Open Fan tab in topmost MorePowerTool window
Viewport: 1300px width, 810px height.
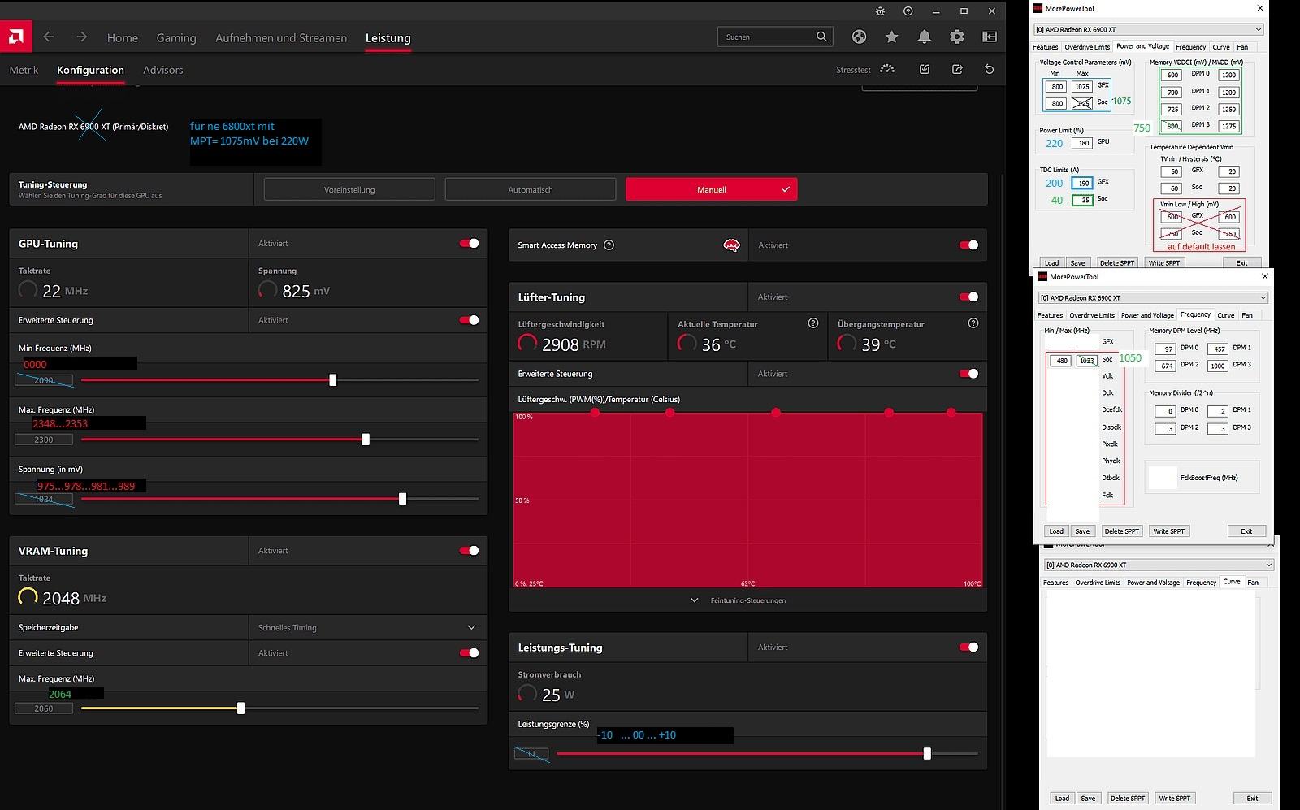[x=1242, y=47]
